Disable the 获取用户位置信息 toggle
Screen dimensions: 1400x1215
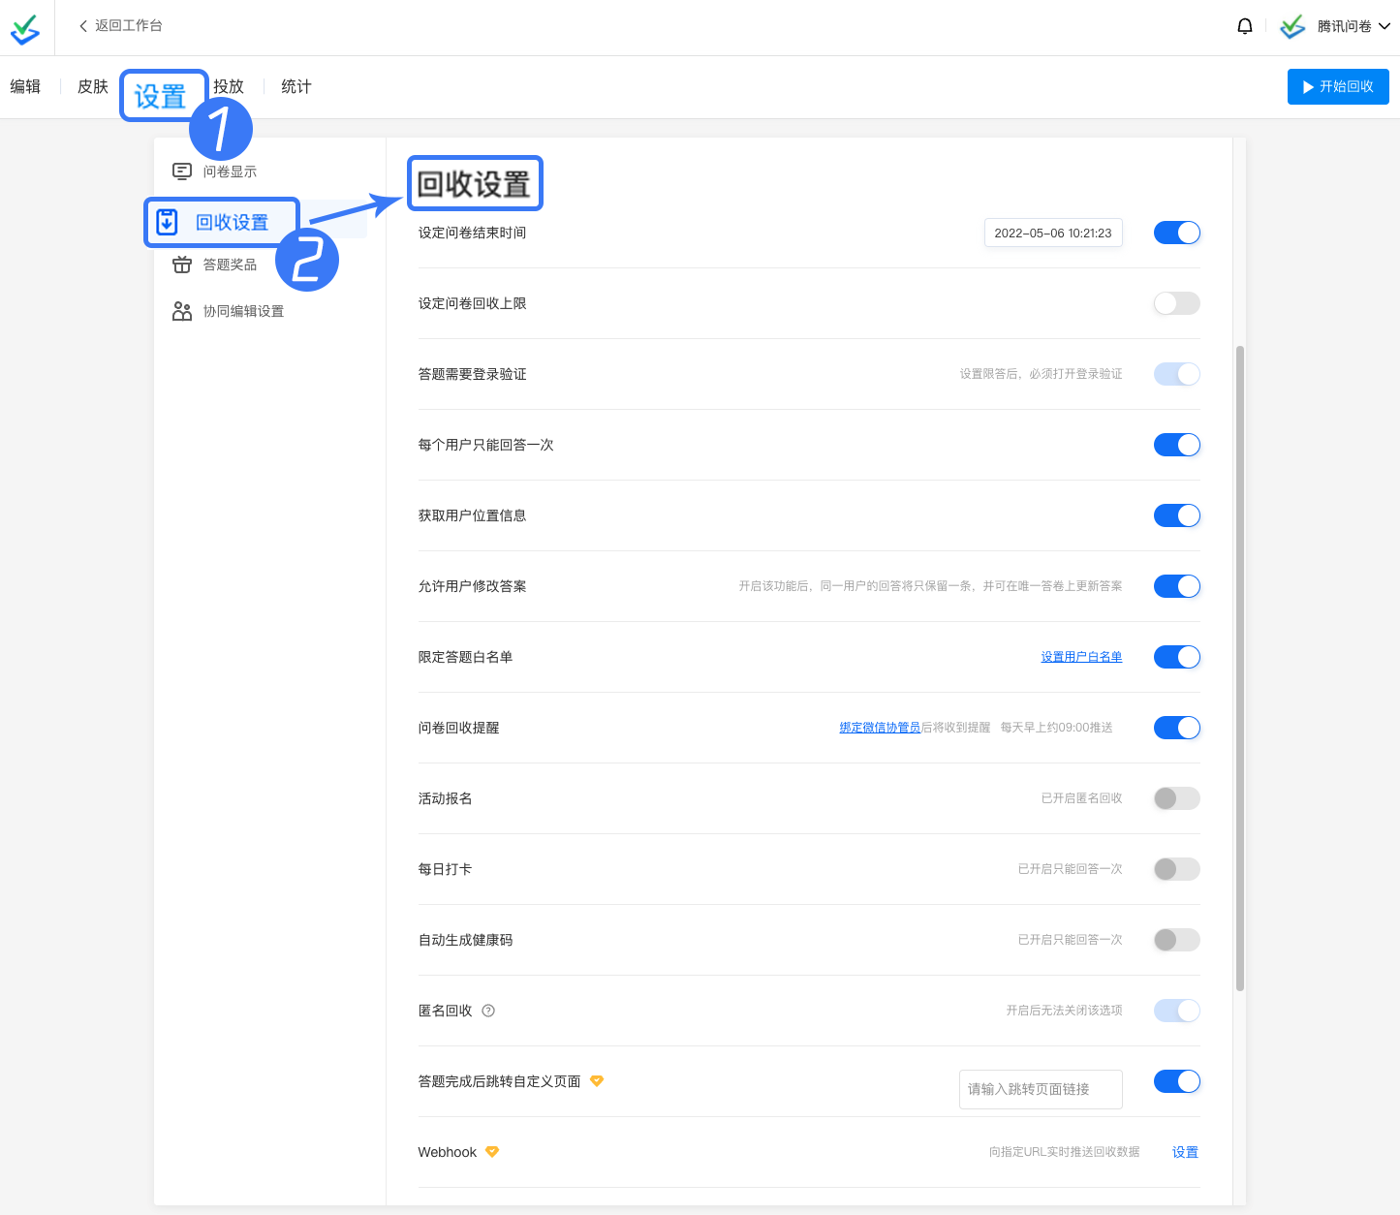pyautogui.click(x=1176, y=515)
